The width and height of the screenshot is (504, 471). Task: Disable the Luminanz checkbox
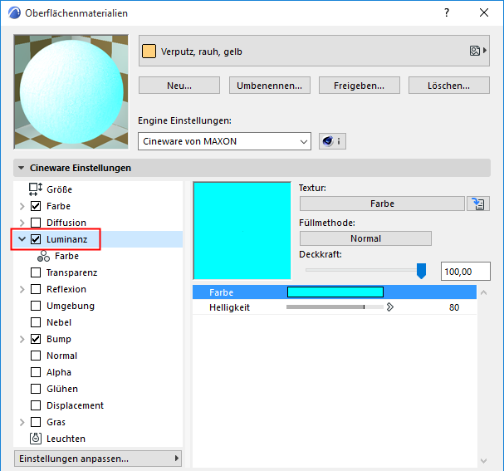point(36,239)
